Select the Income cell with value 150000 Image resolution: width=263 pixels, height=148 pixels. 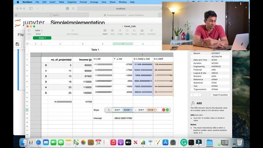83,93
